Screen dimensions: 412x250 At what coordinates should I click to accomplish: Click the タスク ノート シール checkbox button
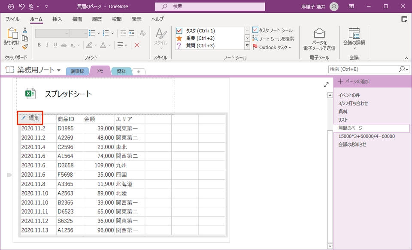273,30
